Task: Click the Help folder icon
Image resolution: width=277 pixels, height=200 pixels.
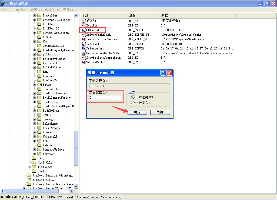Action: click(34, 158)
